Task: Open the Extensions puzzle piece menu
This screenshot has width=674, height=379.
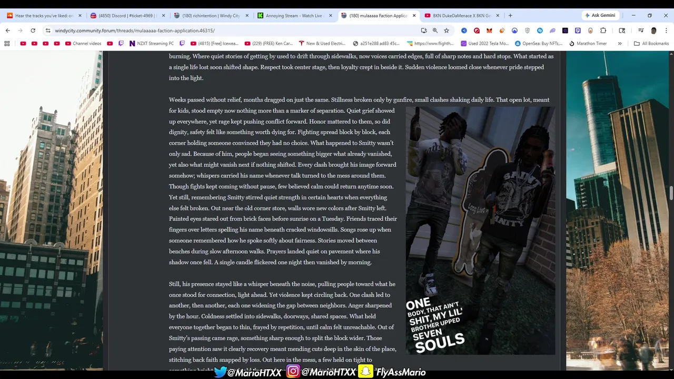Action: click(x=603, y=31)
